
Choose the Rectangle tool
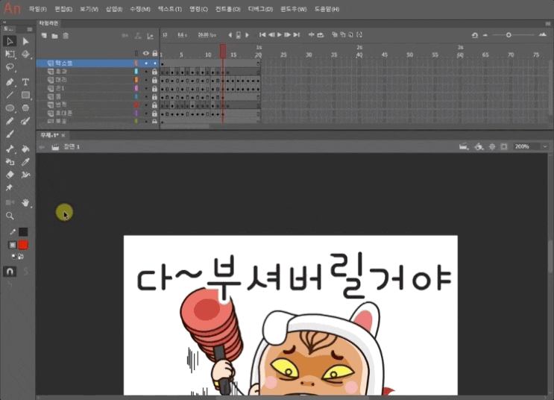25,95
